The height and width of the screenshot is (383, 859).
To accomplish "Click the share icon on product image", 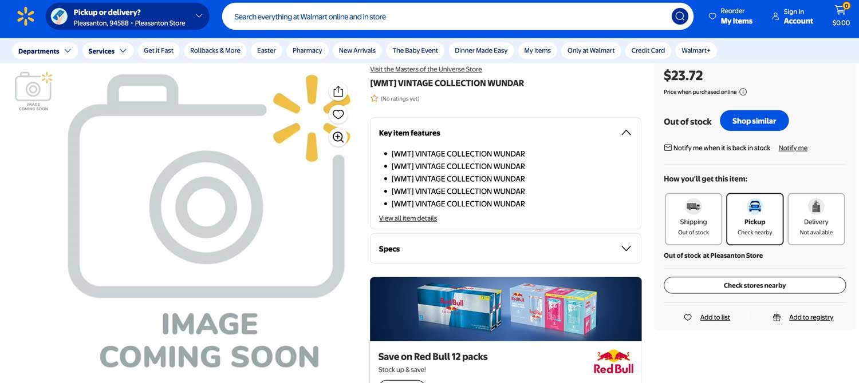I will [338, 91].
